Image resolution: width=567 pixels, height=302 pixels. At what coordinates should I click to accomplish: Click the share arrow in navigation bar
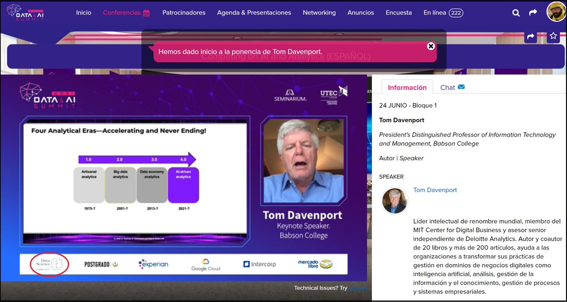point(533,13)
